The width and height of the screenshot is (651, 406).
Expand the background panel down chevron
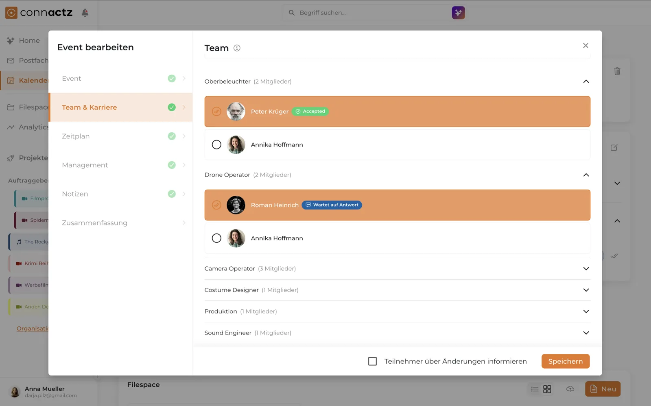617,184
